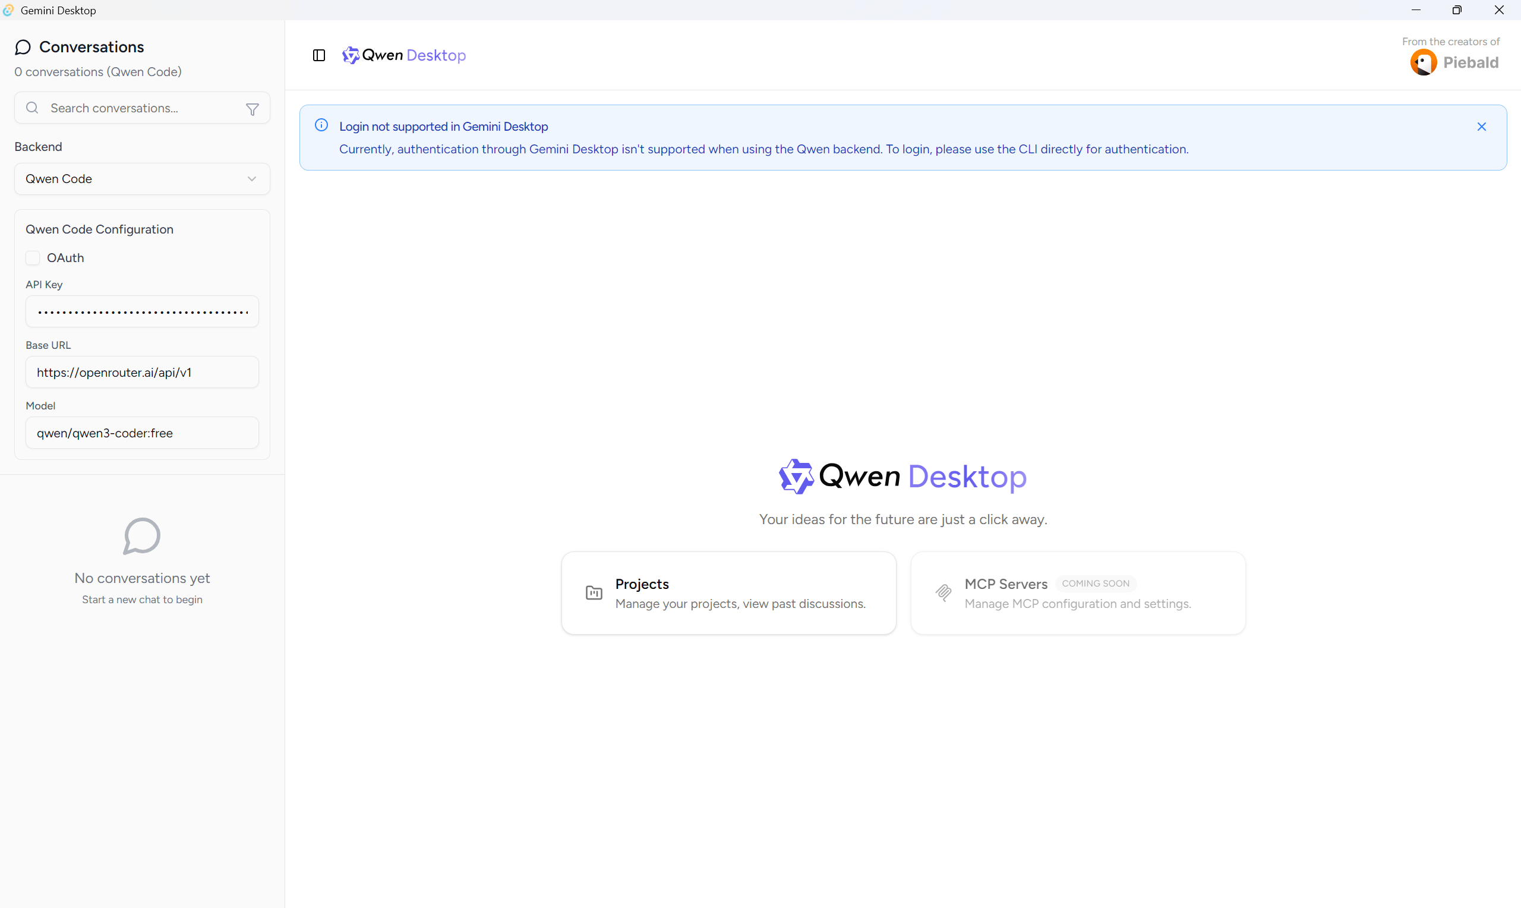
Task: Click the large empty conversations bubble icon
Action: click(x=142, y=536)
